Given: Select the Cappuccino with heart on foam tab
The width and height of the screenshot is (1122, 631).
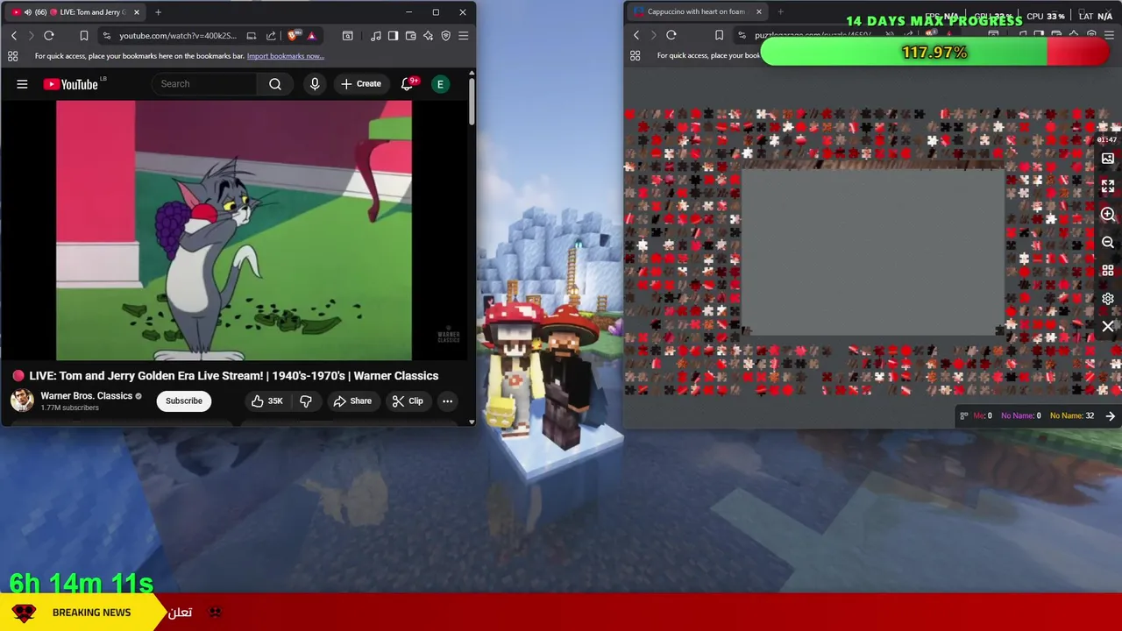Looking at the screenshot, I should click(696, 11).
